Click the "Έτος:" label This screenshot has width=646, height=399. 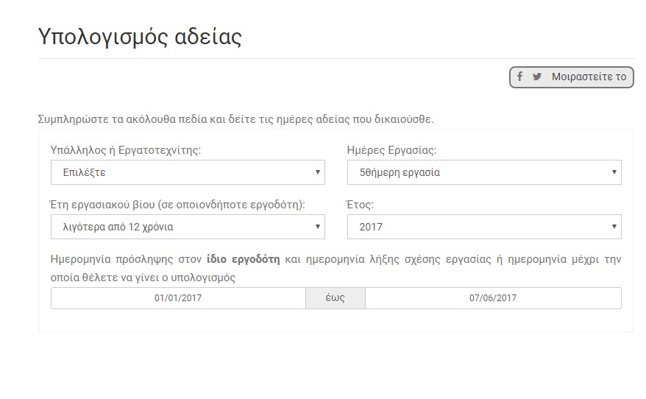361,204
